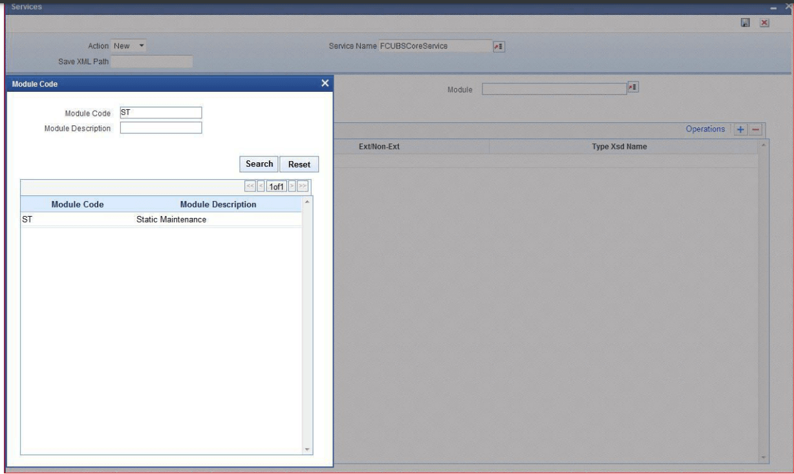Screen dimensions: 794x474
Task: Focus the Module Code input field
Action: (161, 113)
